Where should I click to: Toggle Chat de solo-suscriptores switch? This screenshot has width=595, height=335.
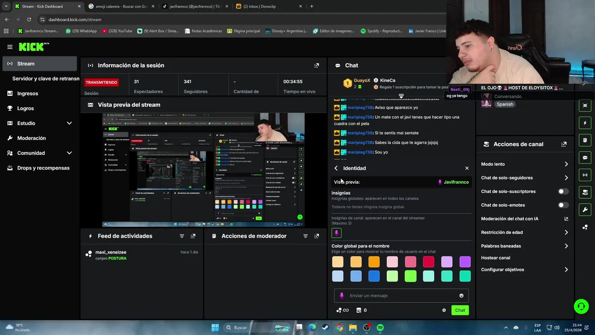click(x=563, y=192)
